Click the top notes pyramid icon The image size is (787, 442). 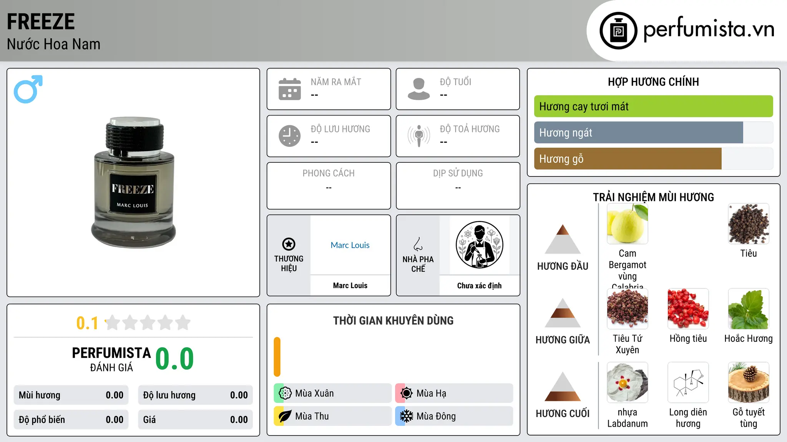click(563, 239)
